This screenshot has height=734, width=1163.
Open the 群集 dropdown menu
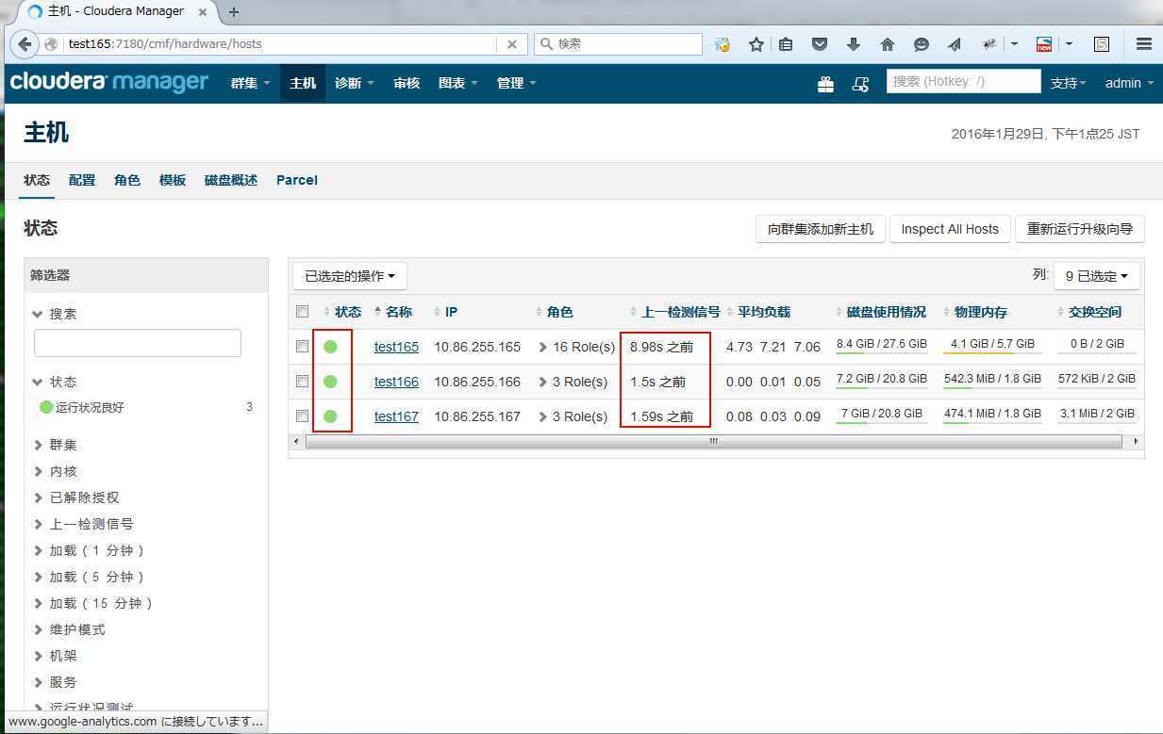pos(250,83)
